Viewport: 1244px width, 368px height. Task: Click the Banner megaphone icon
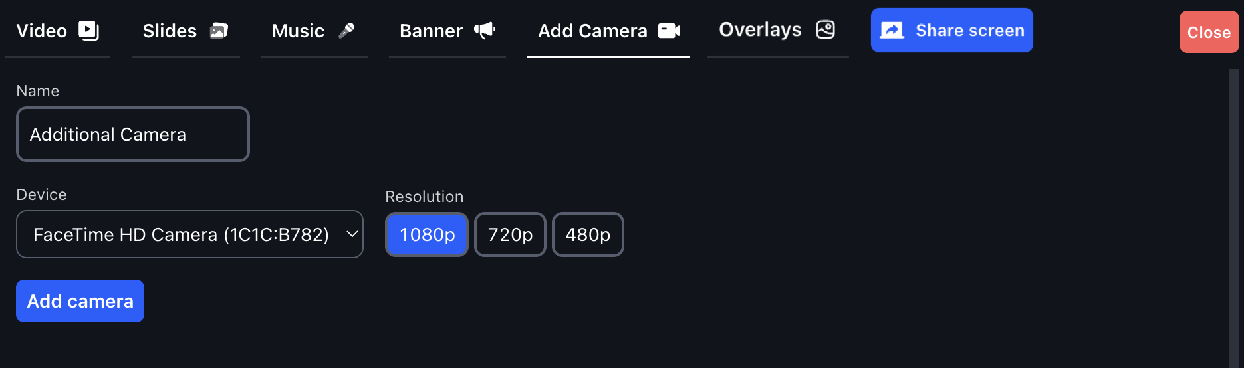tap(485, 31)
